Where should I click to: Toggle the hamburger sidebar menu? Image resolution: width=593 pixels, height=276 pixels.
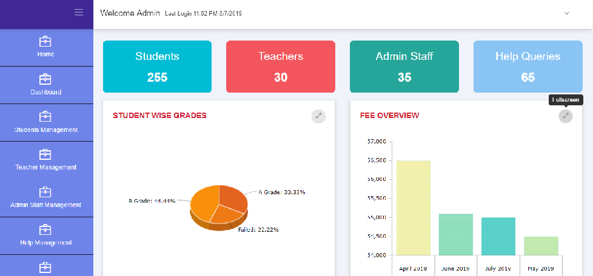78,12
